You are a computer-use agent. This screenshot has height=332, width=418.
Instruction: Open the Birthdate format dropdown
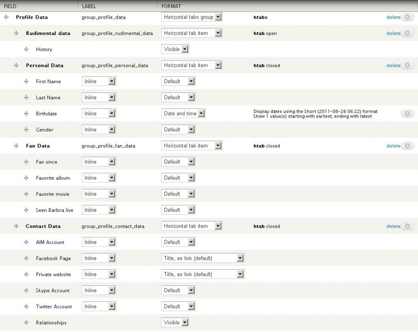click(184, 114)
